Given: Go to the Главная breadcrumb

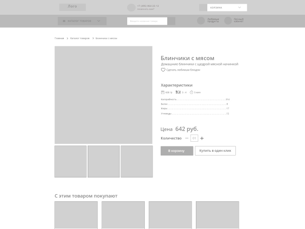Looking at the screenshot, I should [x=59, y=38].
